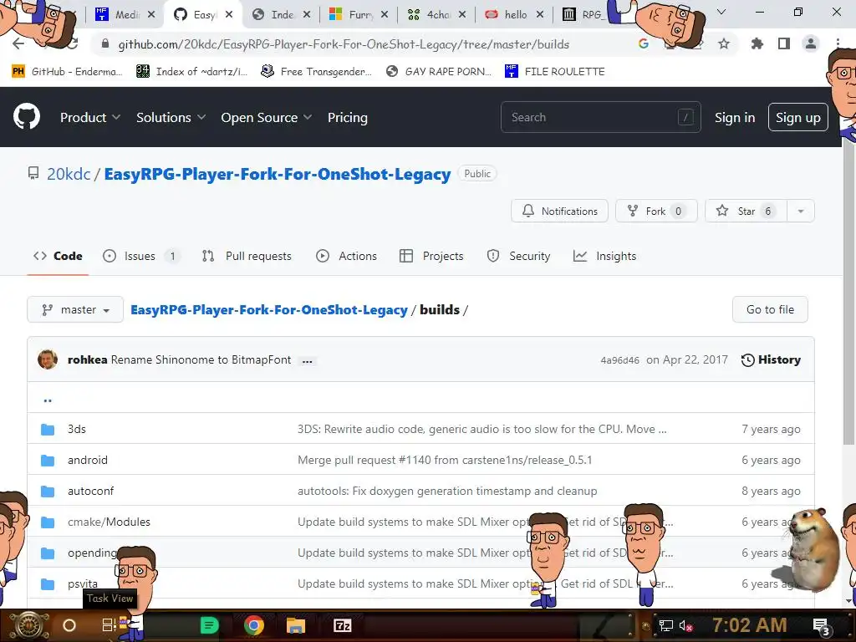The height and width of the screenshot is (642, 856).
Task: Expand the Open Source menu
Action: [267, 117]
